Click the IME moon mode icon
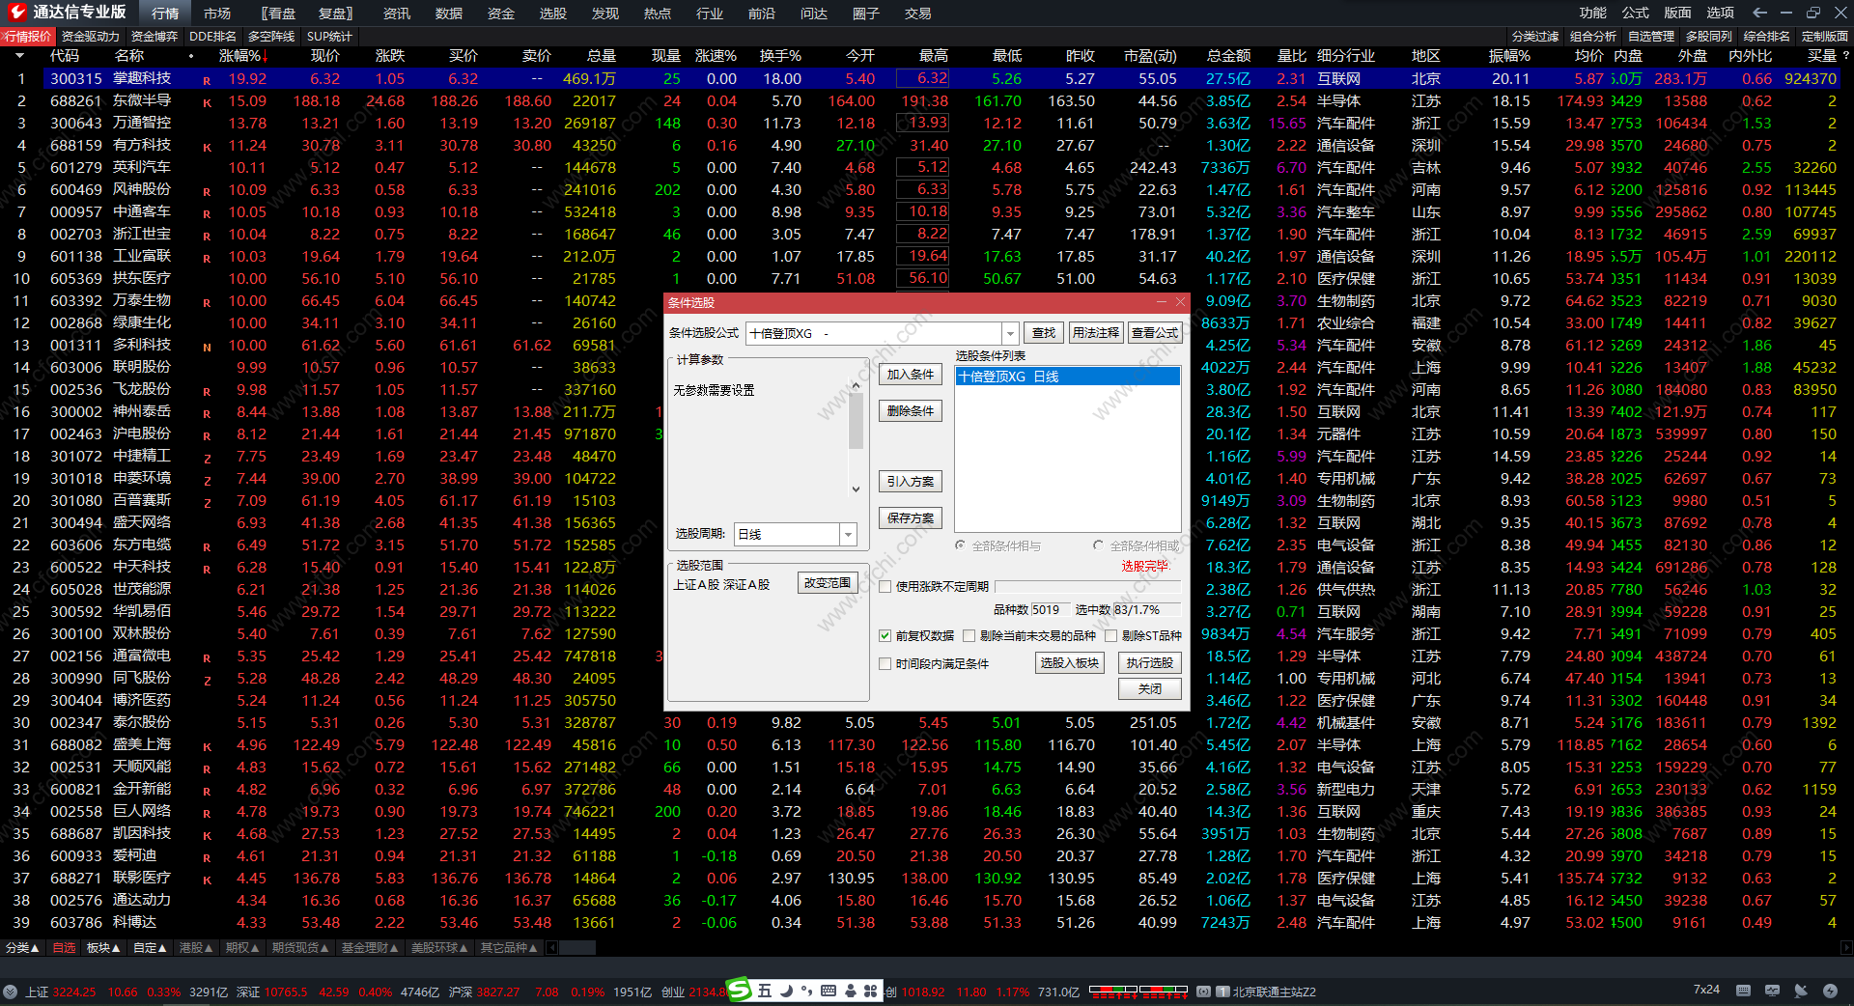 click(787, 991)
